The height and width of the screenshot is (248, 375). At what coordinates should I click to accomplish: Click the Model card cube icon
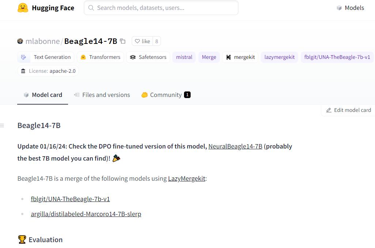click(x=26, y=95)
